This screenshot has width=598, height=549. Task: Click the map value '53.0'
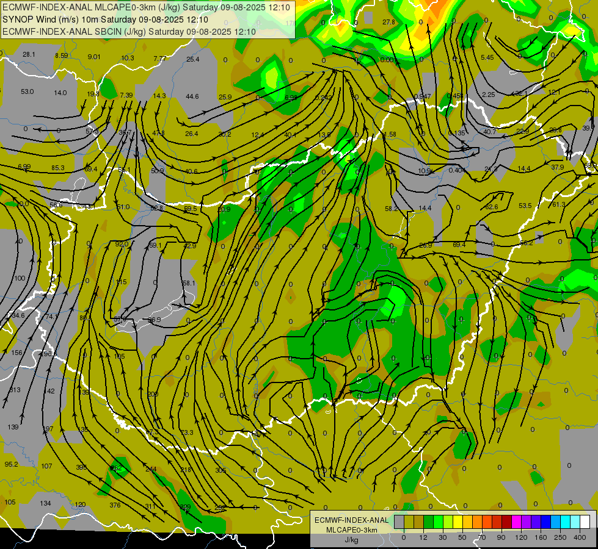[x=27, y=91]
